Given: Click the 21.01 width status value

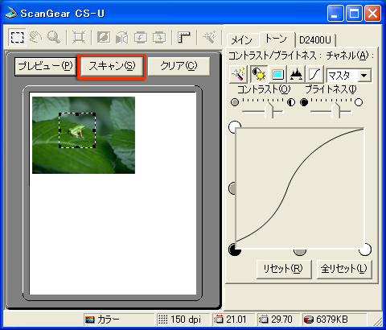Looking at the screenshot, I should click(x=233, y=320).
